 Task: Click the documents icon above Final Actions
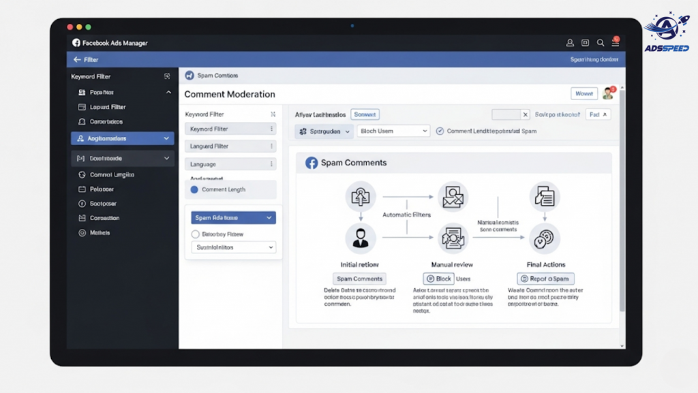[x=544, y=197]
